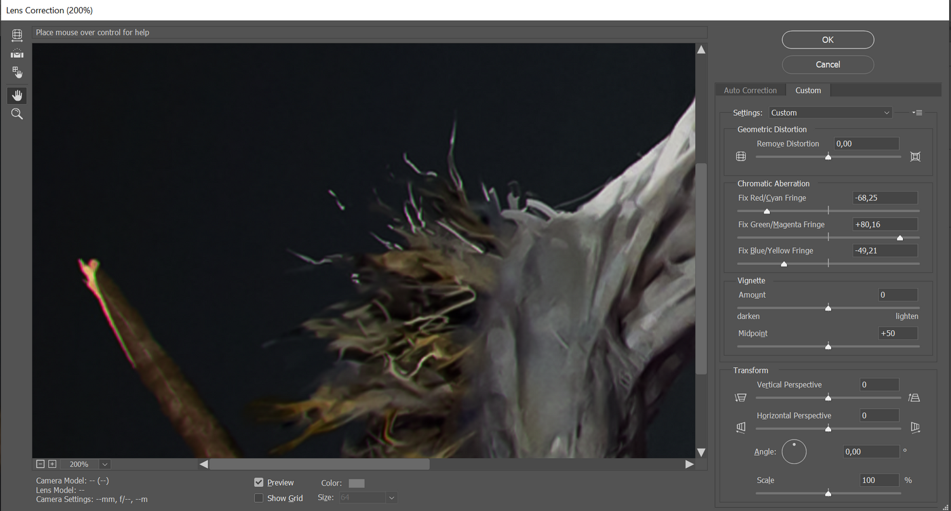This screenshot has width=951, height=511.
Task: Click the preview scroll up arrow
Action: pos(701,49)
